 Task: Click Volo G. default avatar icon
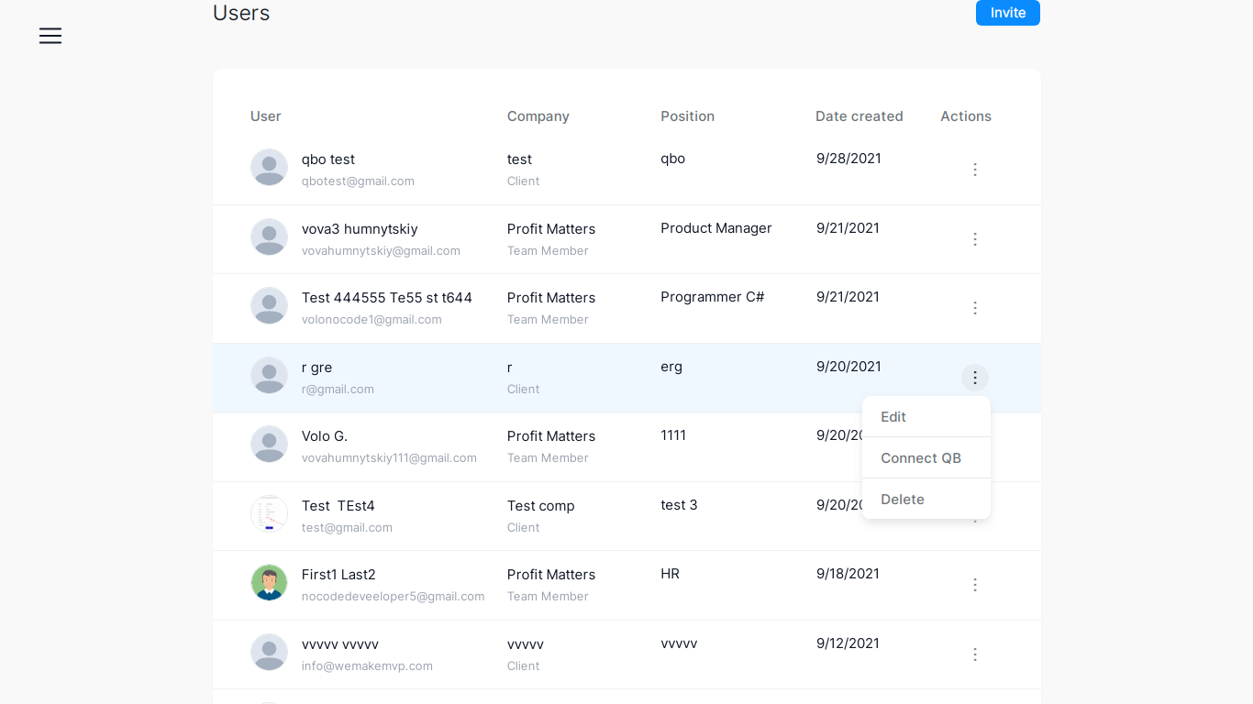pos(269,445)
